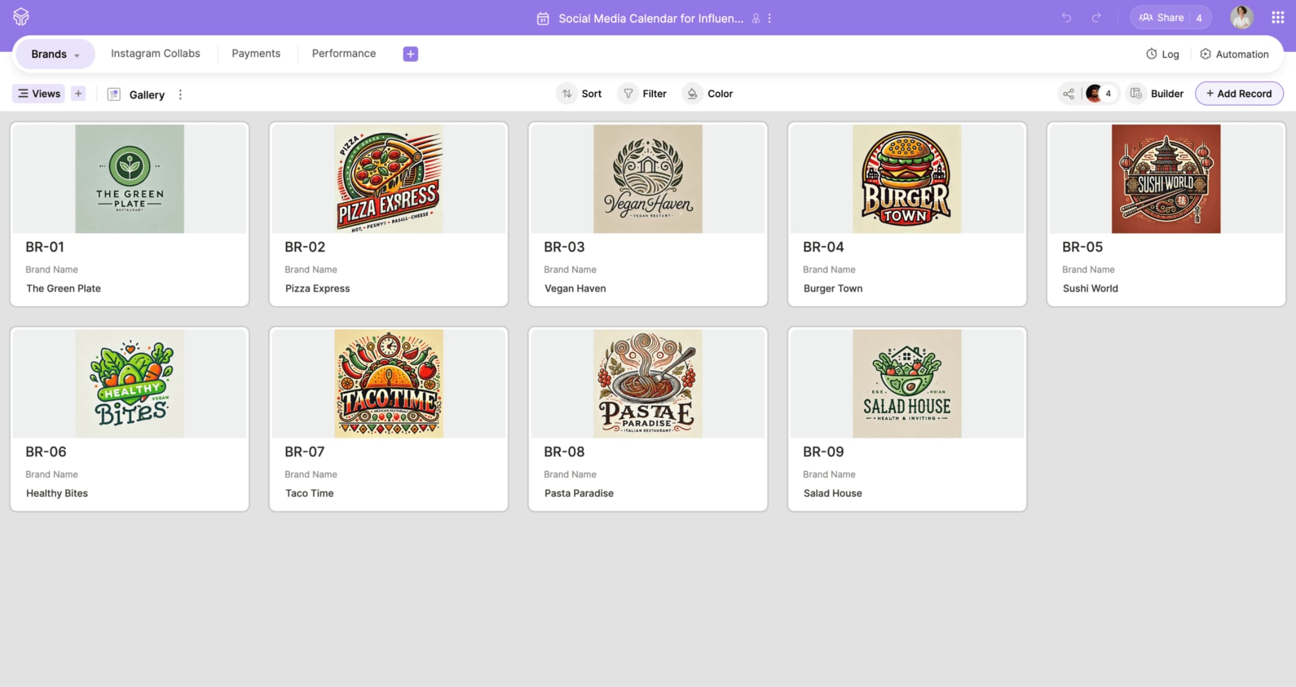Switch to the Instagram Collabs tab
The height and width of the screenshot is (687, 1296).
click(x=155, y=53)
